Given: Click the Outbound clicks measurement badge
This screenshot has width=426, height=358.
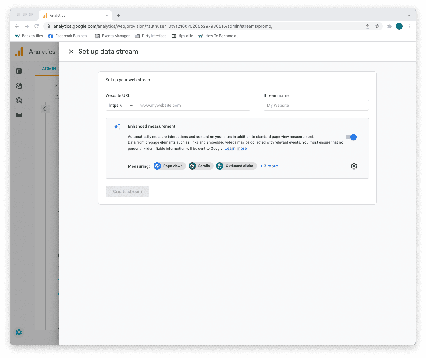Looking at the screenshot, I should (x=236, y=166).
